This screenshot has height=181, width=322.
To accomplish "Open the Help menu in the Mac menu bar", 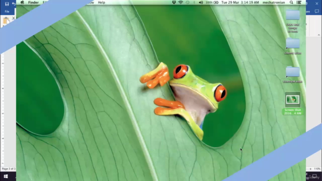I will point(102,3).
